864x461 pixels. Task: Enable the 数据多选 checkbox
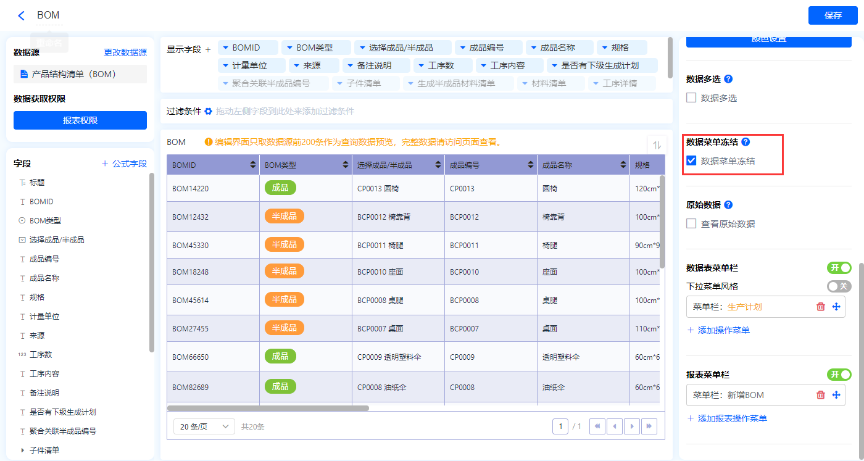691,98
